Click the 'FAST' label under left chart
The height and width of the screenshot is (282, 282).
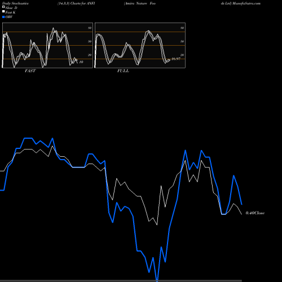(x=30, y=71)
